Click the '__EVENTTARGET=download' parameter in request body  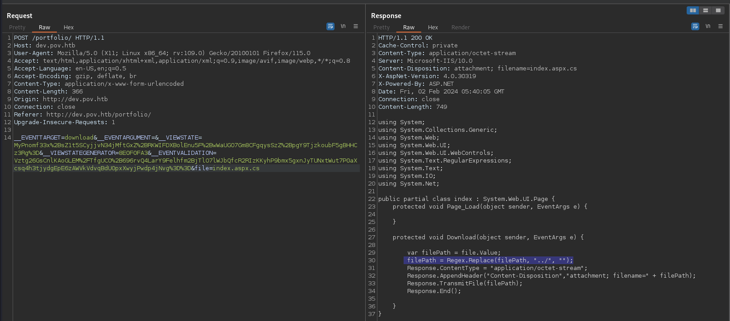click(x=54, y=138)
